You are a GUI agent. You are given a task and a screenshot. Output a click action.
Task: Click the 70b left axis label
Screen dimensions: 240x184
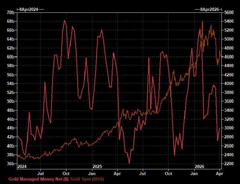tap(11, 12)
